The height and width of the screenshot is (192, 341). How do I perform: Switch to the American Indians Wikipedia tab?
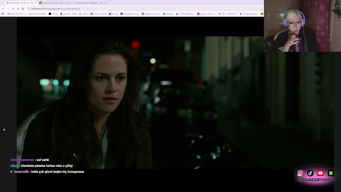pyautogui.click(x=87, y=3)
